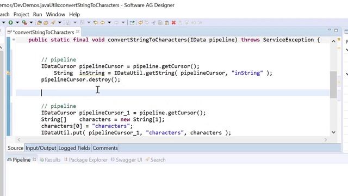Close the convertStringToCharacters editor tab
348x196 pixels.
78,32
